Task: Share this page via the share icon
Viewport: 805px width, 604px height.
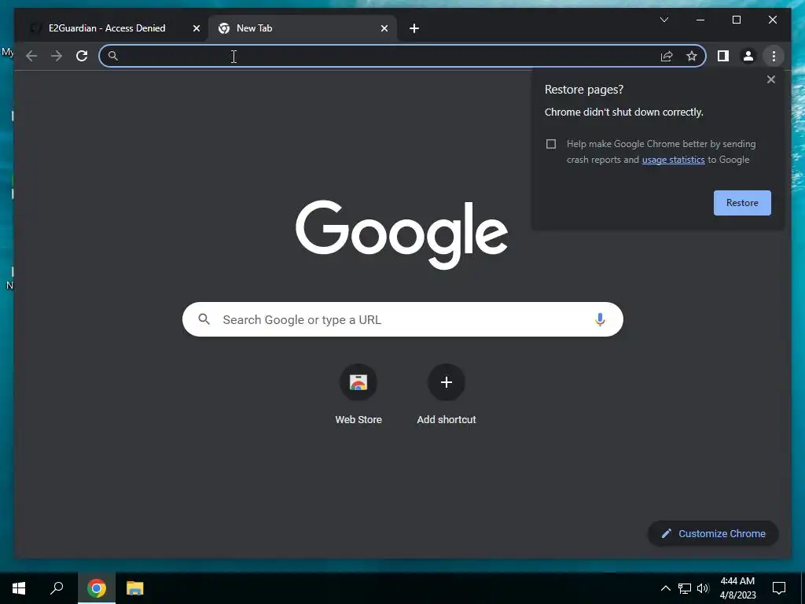Action: click(x=667, y=56)
